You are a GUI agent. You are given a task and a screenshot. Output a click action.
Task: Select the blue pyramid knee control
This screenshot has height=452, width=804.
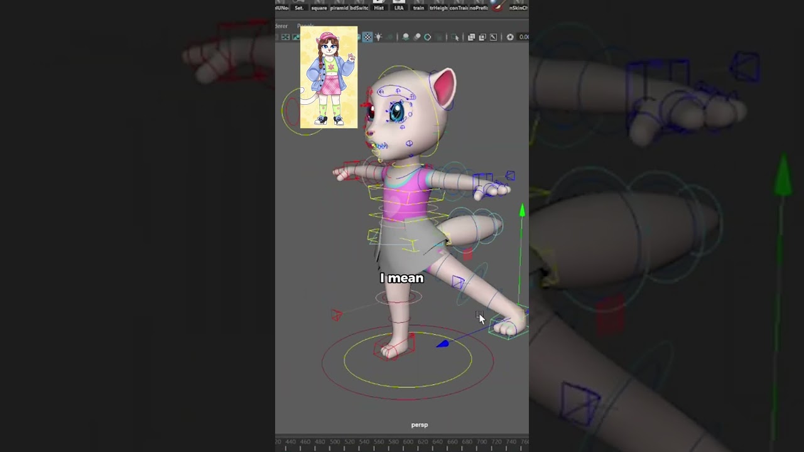pos(458,282)
